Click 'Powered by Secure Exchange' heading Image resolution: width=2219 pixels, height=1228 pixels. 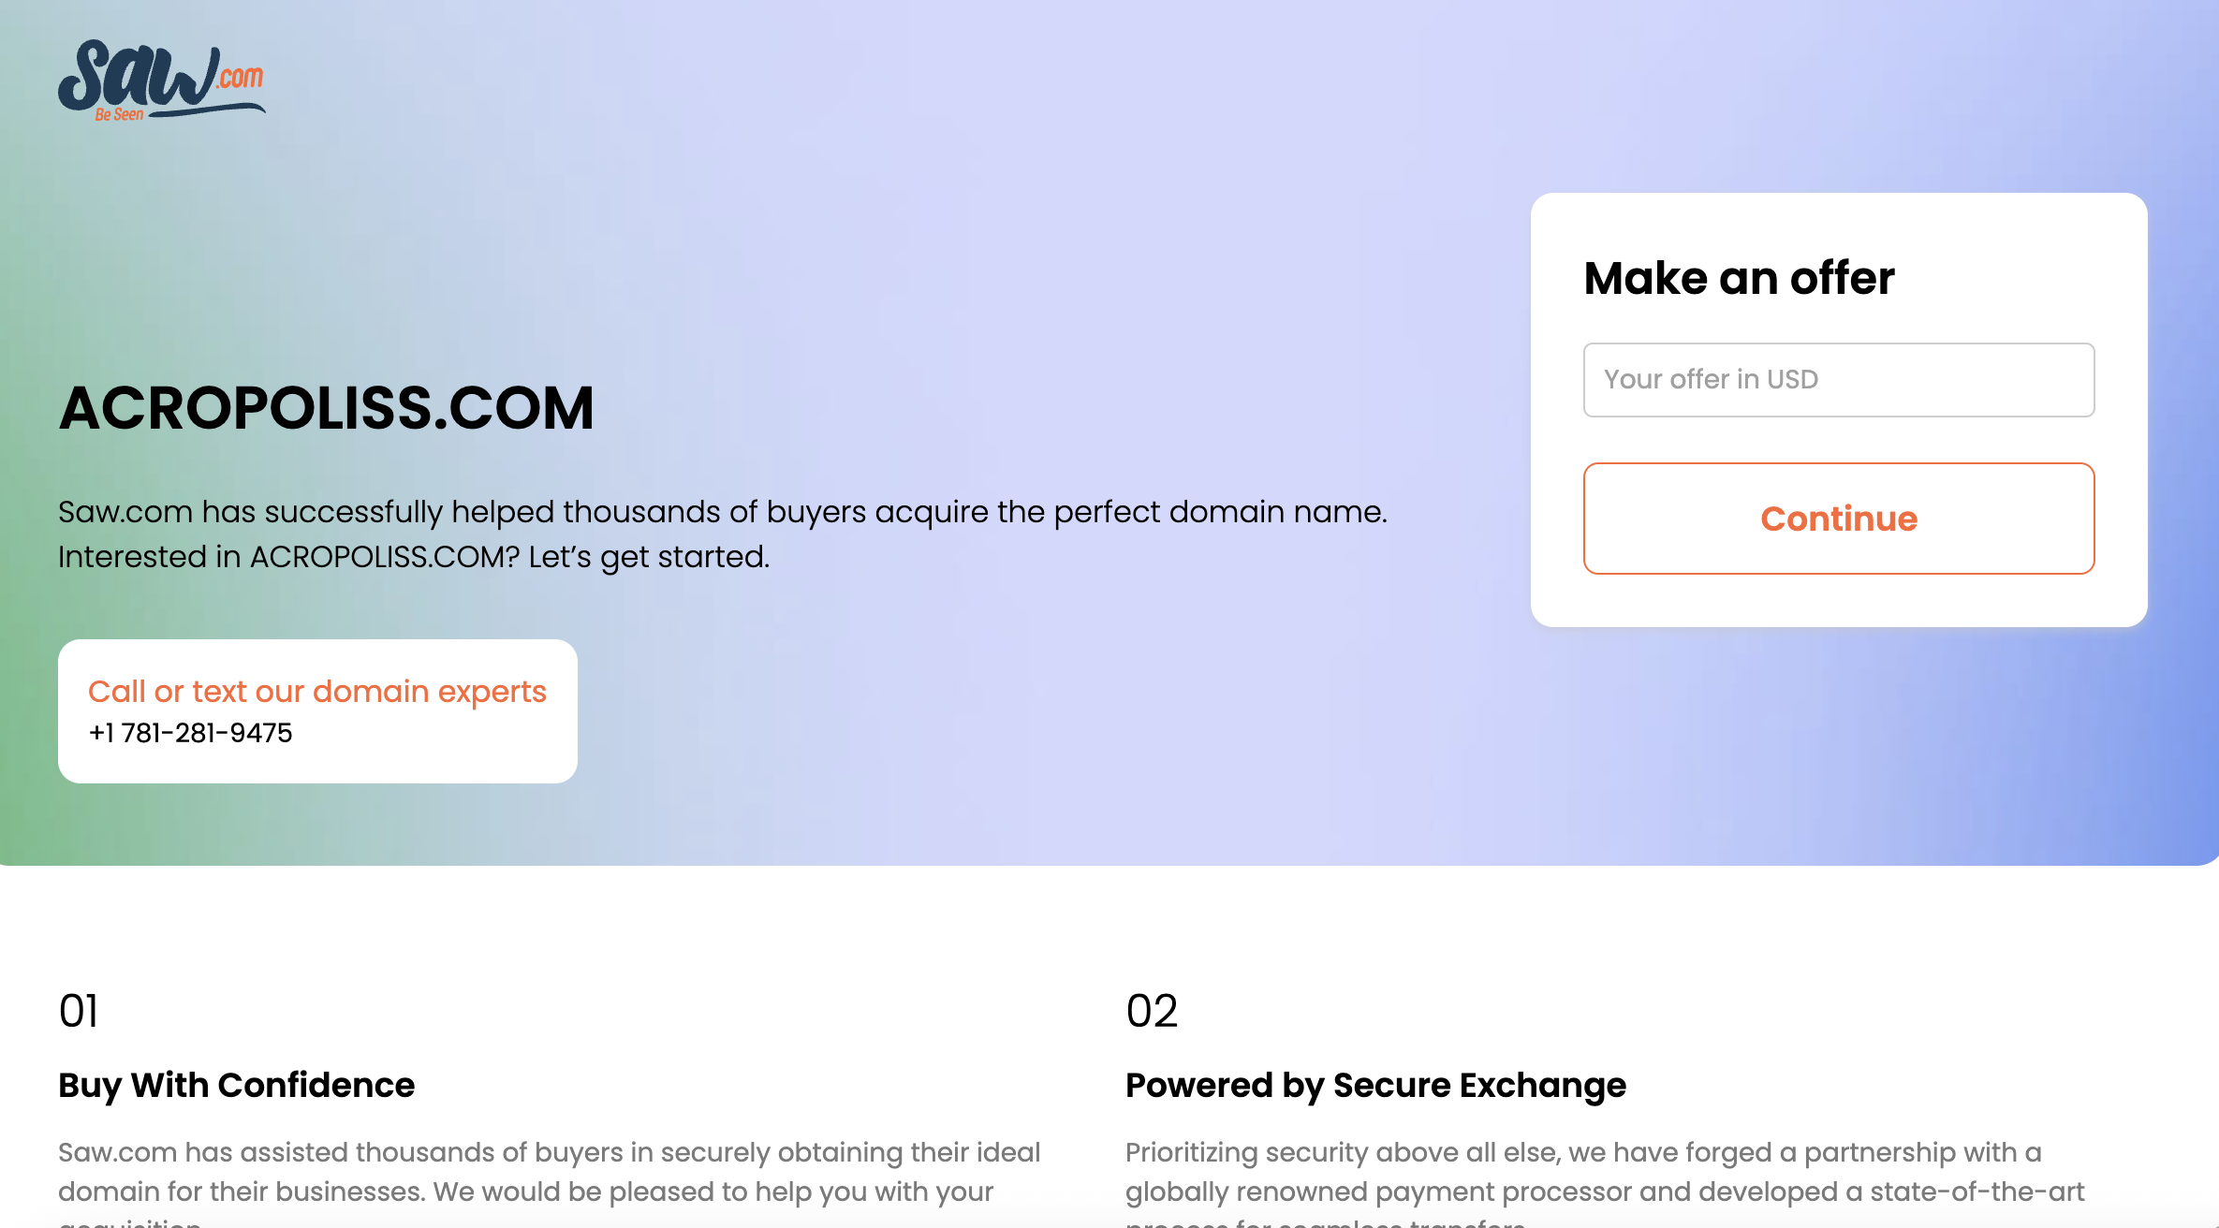pyautogui.click(x=1375, y=1086)
